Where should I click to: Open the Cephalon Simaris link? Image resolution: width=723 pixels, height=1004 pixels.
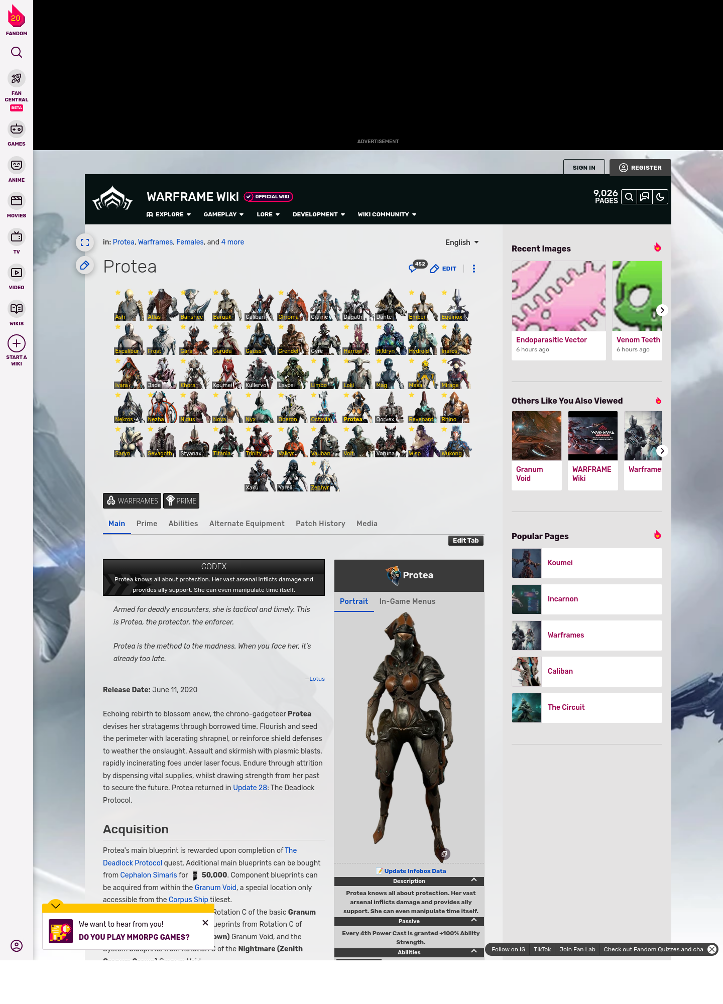point(149,875)
